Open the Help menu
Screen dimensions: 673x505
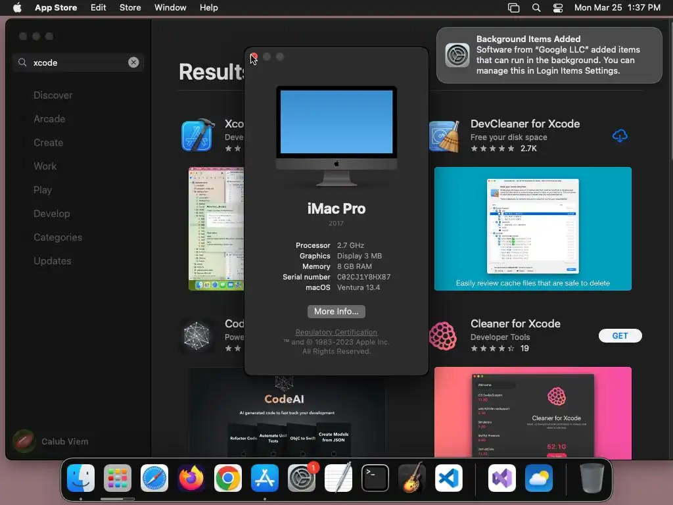[208, 8]
